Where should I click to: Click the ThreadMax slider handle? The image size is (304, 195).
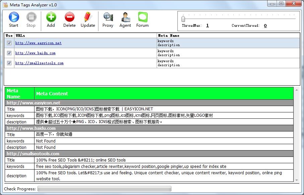click(183, 19)
